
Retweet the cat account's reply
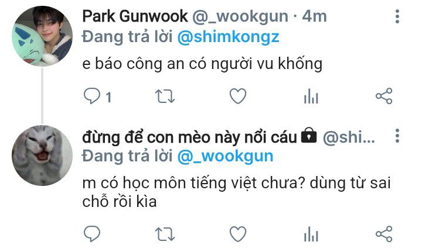165,234
